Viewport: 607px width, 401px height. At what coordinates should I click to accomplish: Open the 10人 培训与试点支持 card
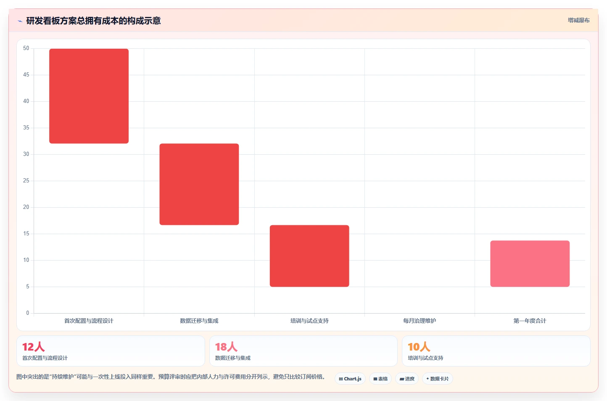point(496,351)
